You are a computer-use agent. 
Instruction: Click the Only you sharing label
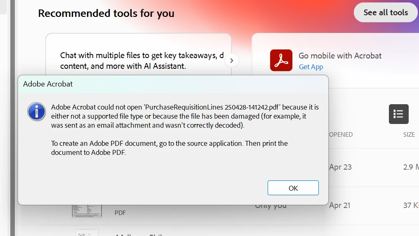coord(271,206)
